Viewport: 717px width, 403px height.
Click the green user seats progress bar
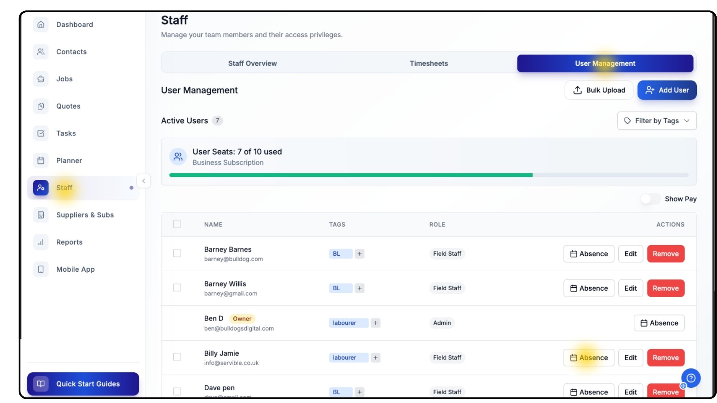tap(351, 175)
